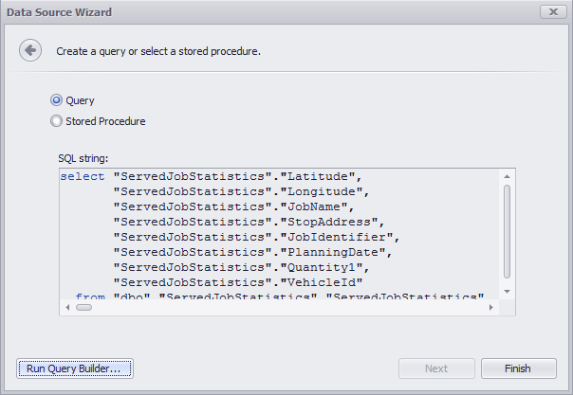The image size is (573, 395).
Task: Place cursor on the "VehicleId" SQL line
Action: click(237, 282)
